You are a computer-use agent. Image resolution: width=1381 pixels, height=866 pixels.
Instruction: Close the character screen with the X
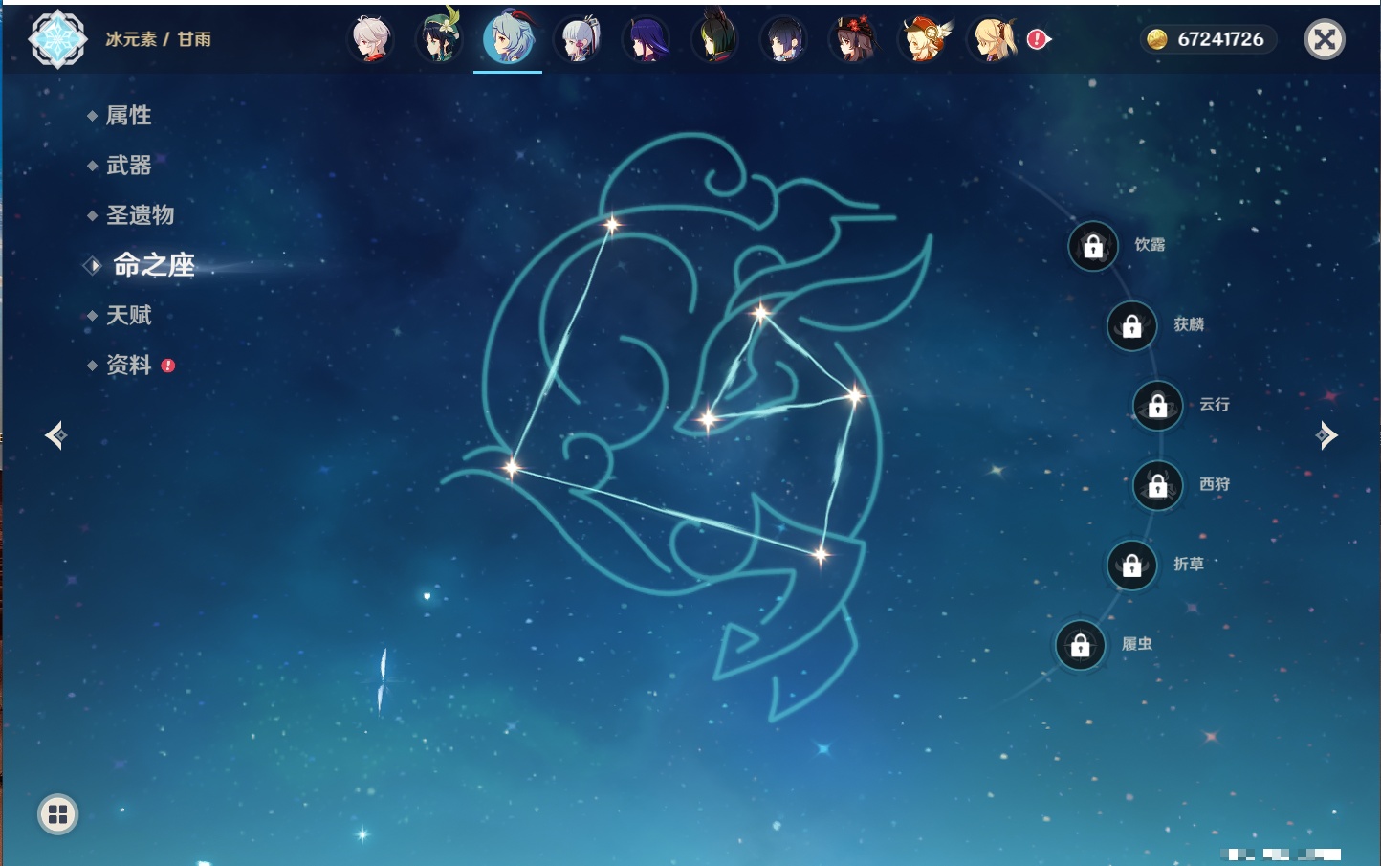[1325, 39]
